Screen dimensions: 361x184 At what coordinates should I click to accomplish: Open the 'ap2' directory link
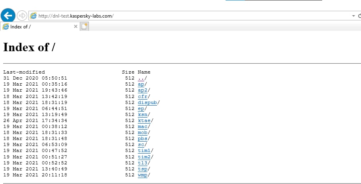143,90
